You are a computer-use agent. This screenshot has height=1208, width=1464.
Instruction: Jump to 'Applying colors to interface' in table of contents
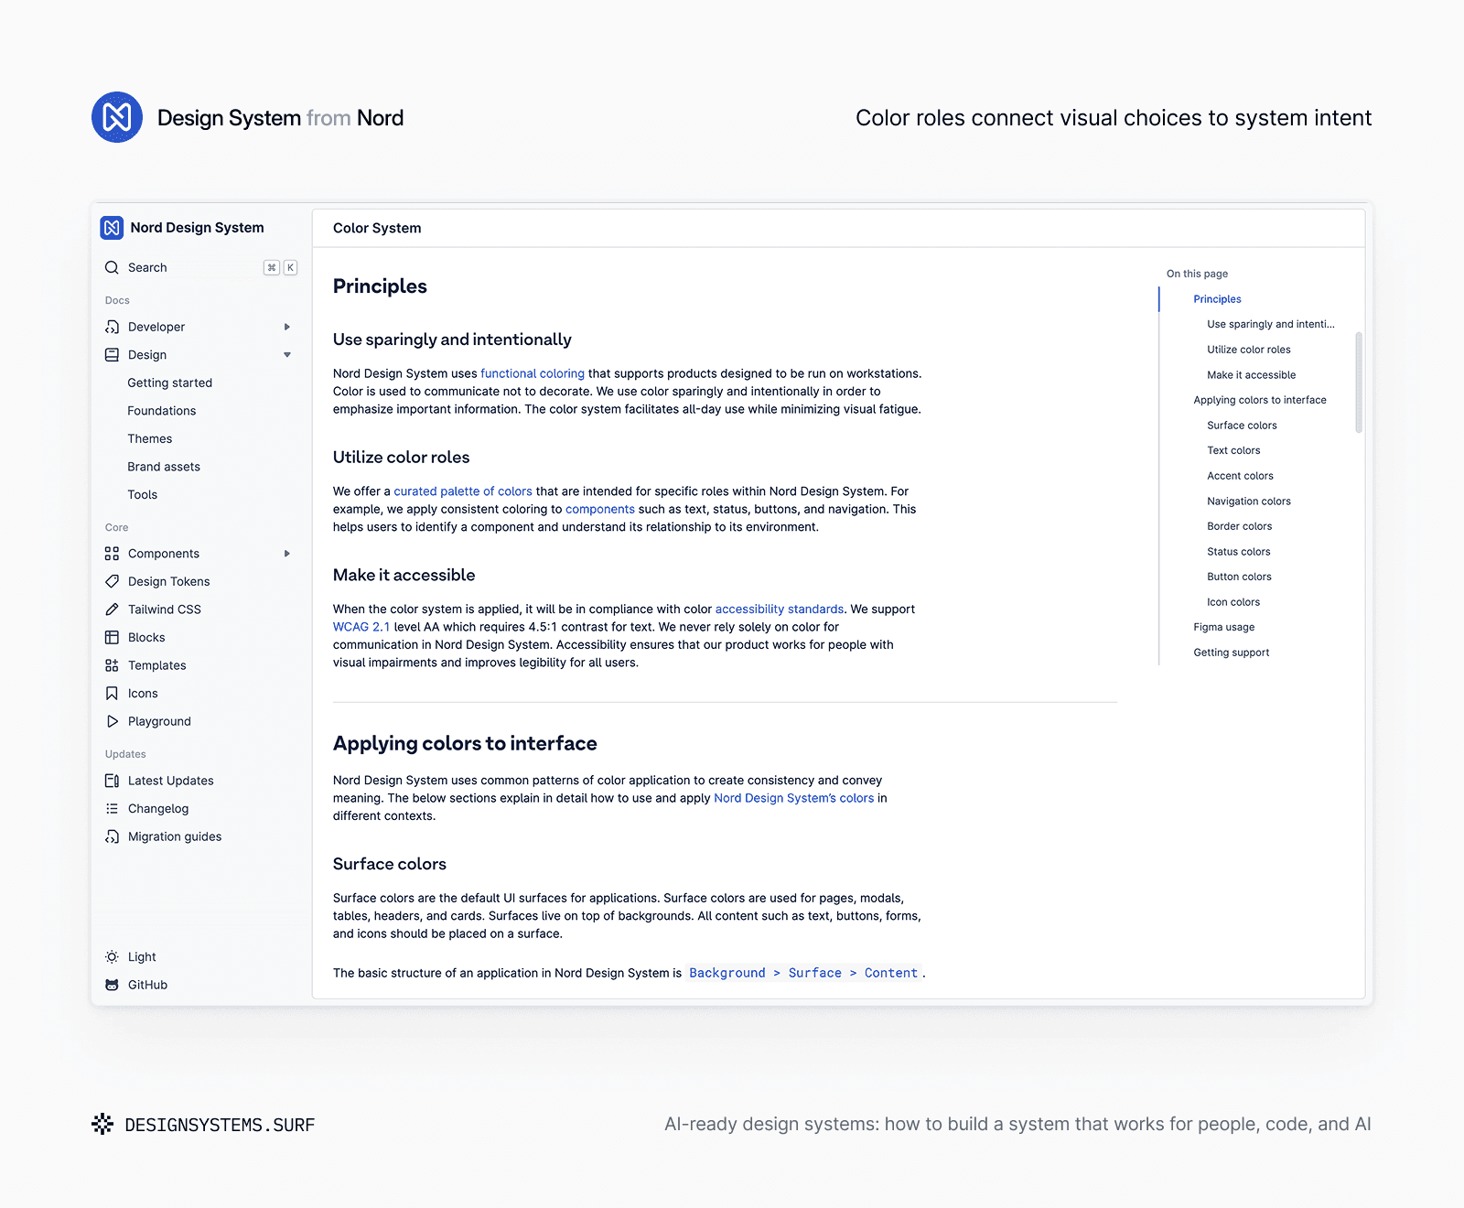click(x=1260, y=400)
